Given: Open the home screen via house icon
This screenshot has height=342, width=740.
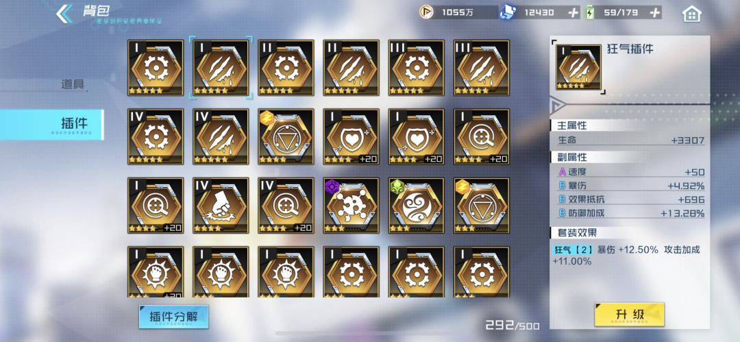Looking at the screenshot, I should pyautogui.click(x=691, y=13).
